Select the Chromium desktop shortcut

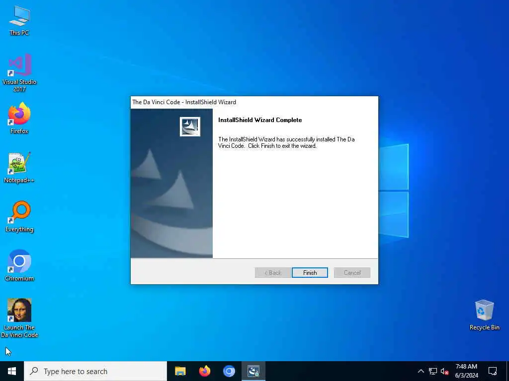(19, 266)
